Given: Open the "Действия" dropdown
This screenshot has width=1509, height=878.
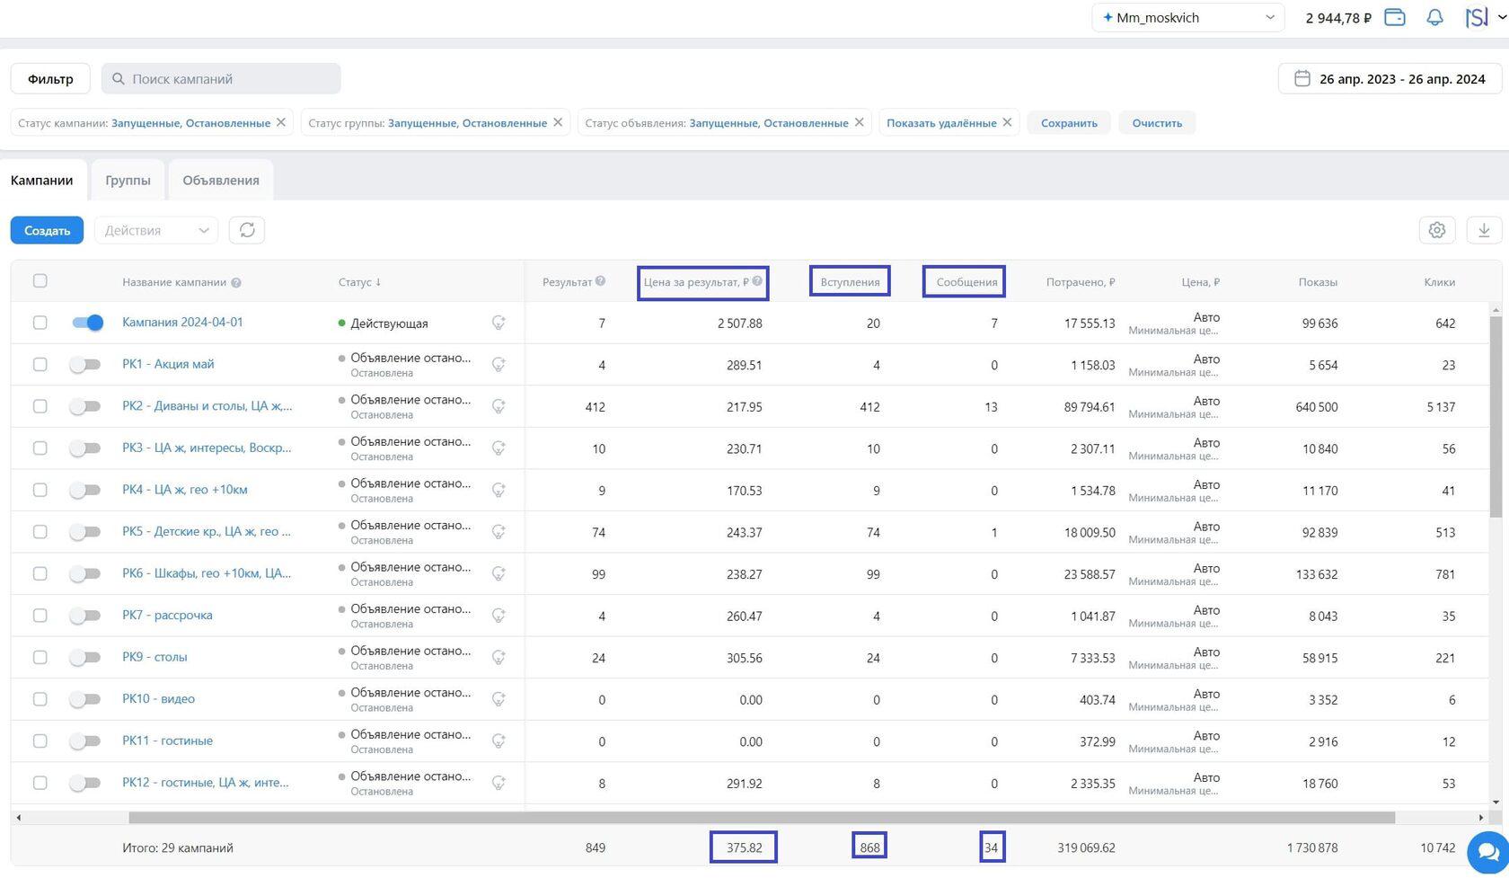Looking at the screenshot, I should 156,230.
